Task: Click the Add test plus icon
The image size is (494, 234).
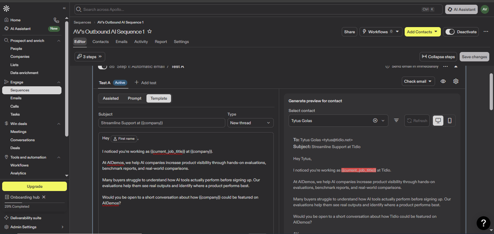Action: coord(137,83)
